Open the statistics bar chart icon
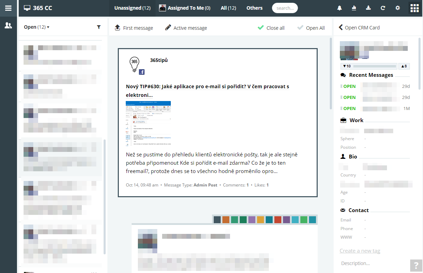423x273 pixels. pos(354,8)
